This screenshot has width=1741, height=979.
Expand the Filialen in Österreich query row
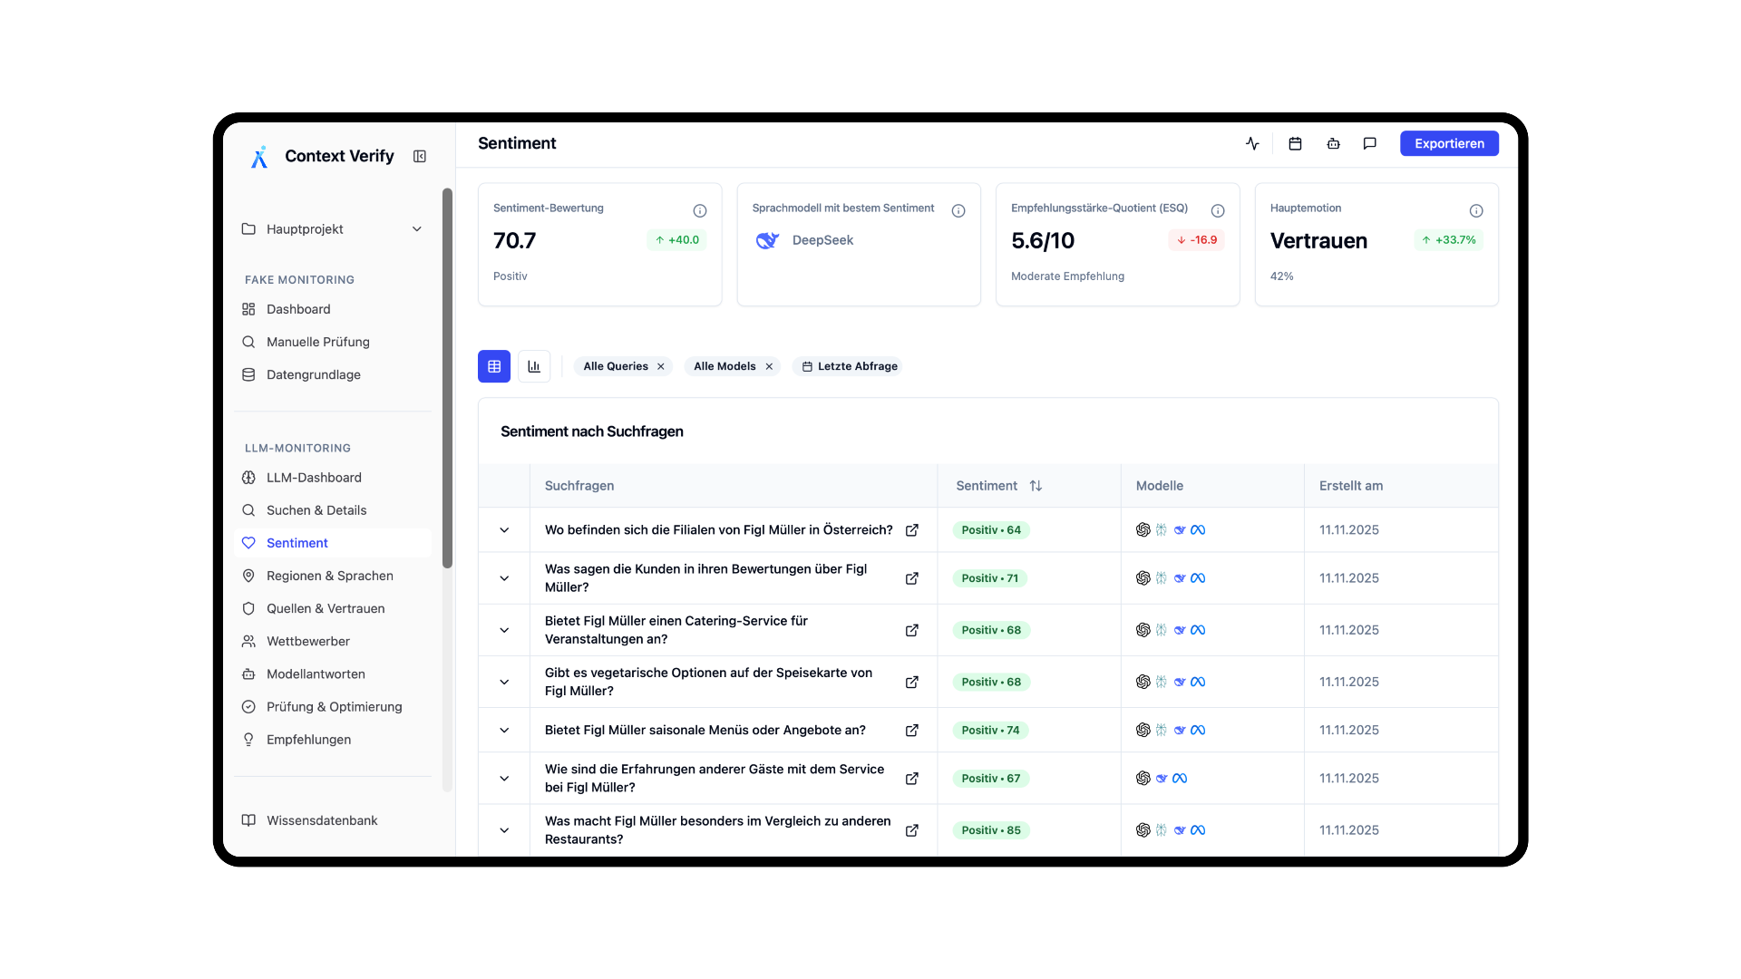pos(504,530)
